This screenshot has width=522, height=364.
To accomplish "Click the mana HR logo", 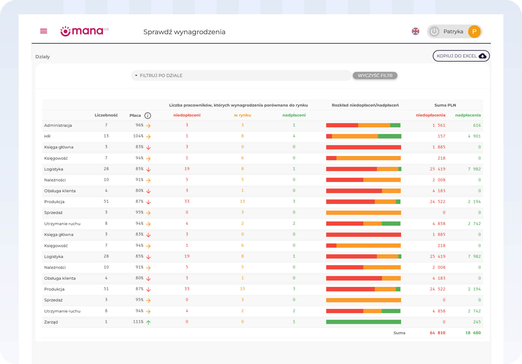I will (84, 31).
